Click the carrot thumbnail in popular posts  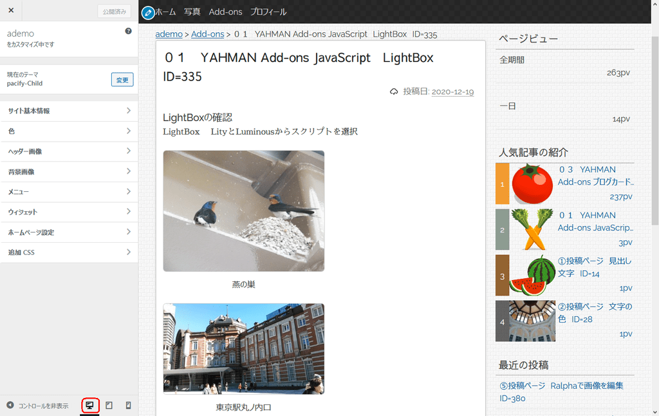point(532,230)
